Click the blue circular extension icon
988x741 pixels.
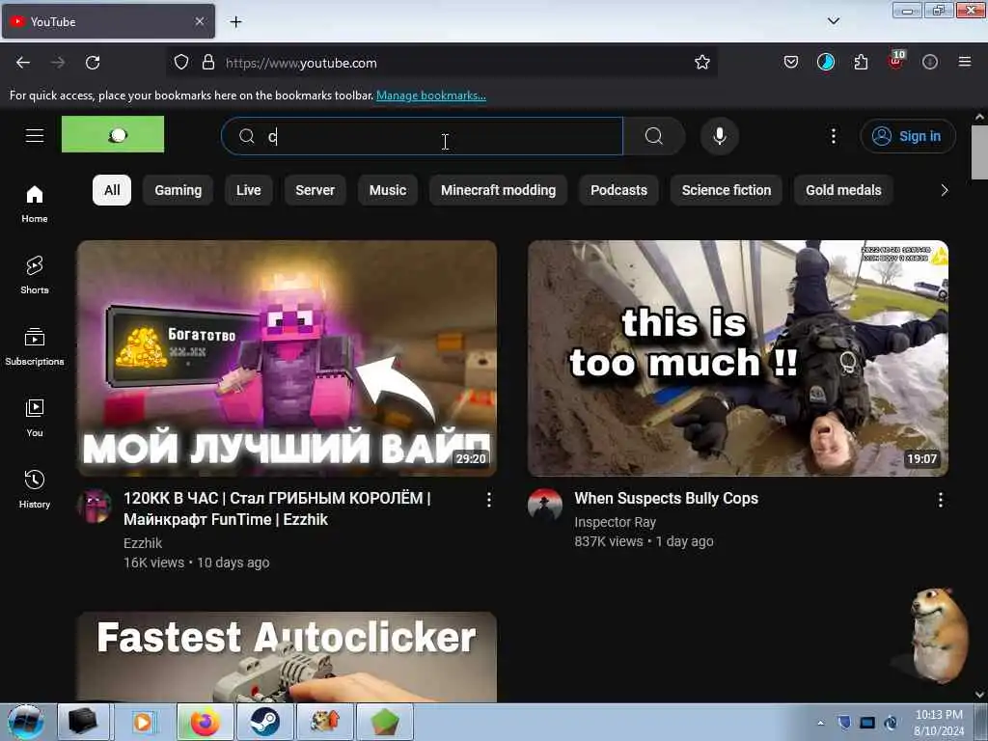click(x=826, y=63)
